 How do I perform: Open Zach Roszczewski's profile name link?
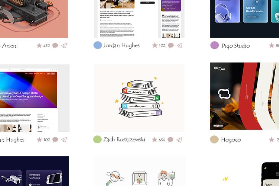(124, 139)
